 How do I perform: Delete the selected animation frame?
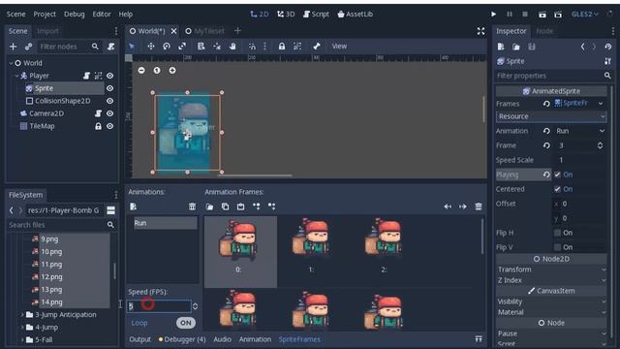(479, 206)
